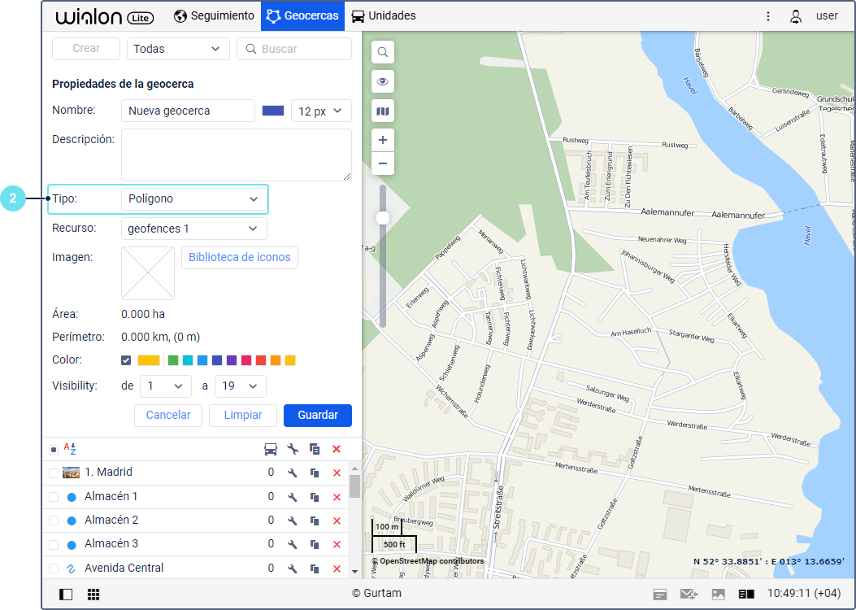The height and width of the screenshot is (610, 856).
Task: Pick the green color swatch
Action: tap(173, 360)
